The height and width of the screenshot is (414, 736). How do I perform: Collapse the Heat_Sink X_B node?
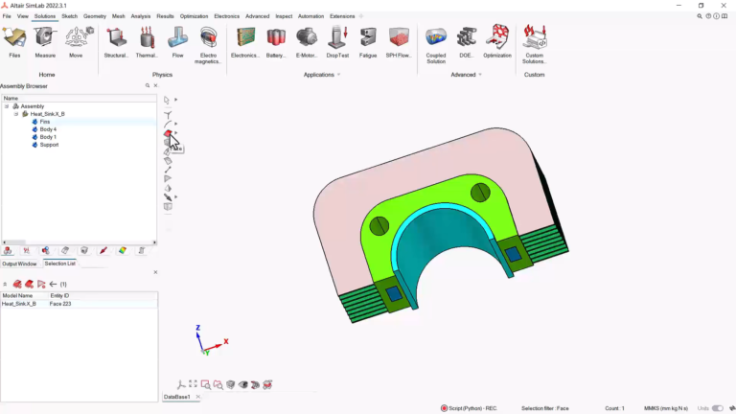coord(16,114)
